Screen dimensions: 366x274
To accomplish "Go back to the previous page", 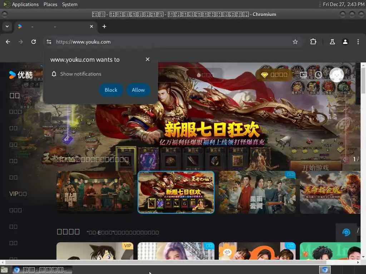I will click(8, 42).
